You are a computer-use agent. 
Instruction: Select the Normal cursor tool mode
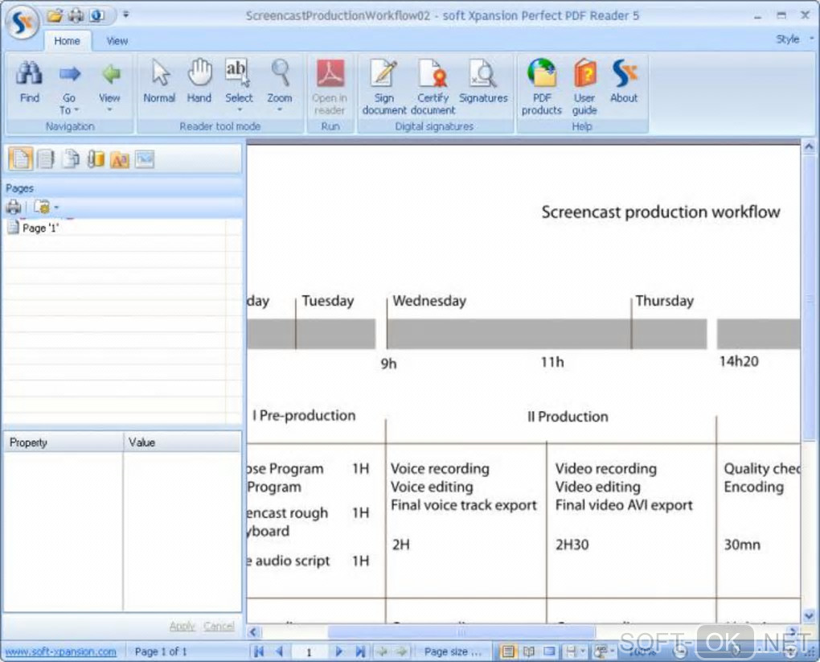[x=159, y=81]
